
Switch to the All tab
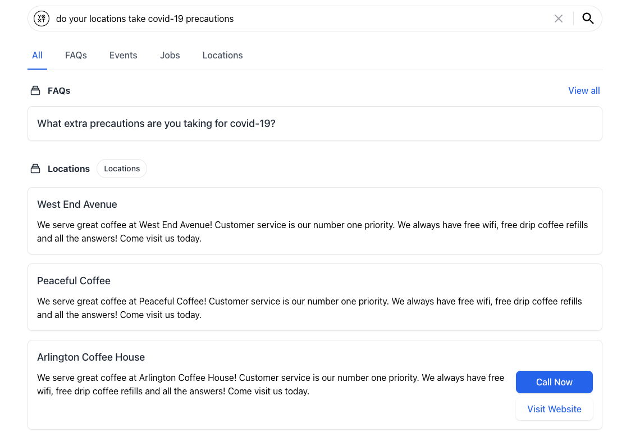38,56
